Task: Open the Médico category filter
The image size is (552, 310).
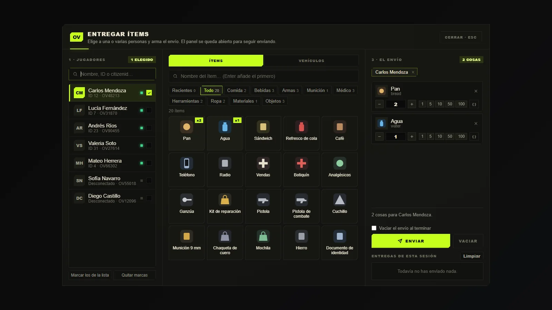Action: pos(345,91)
